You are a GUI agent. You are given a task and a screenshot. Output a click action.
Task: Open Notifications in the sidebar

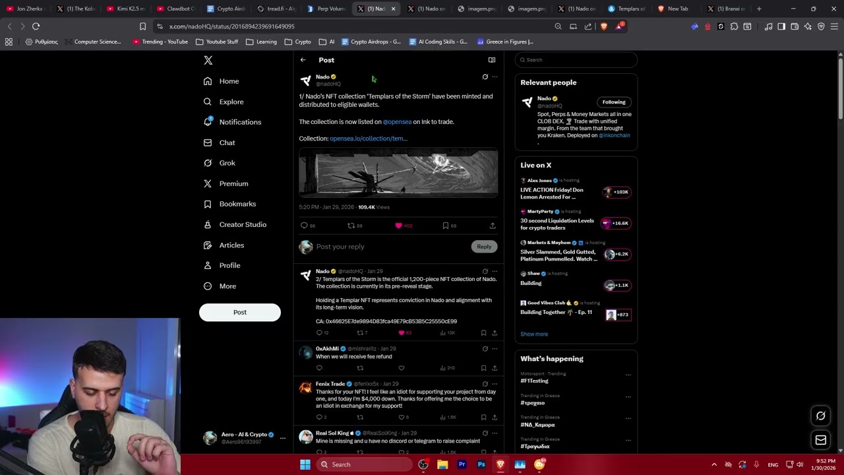(232, 122)
